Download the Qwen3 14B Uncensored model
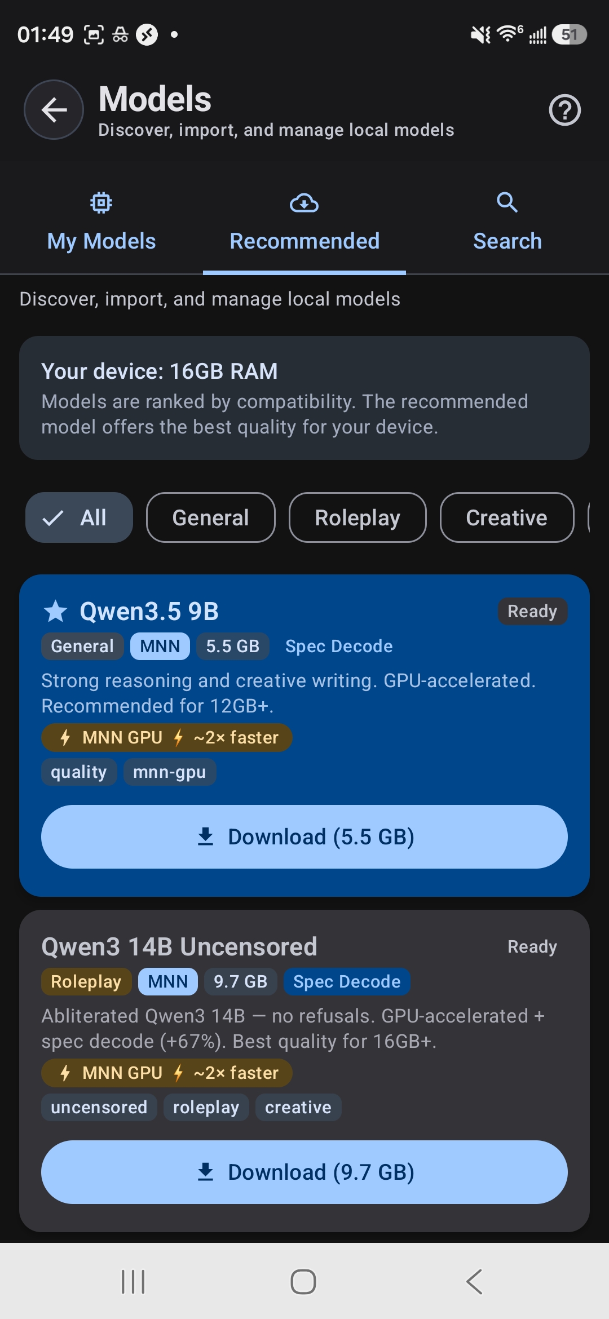 tap(304, 1171)
